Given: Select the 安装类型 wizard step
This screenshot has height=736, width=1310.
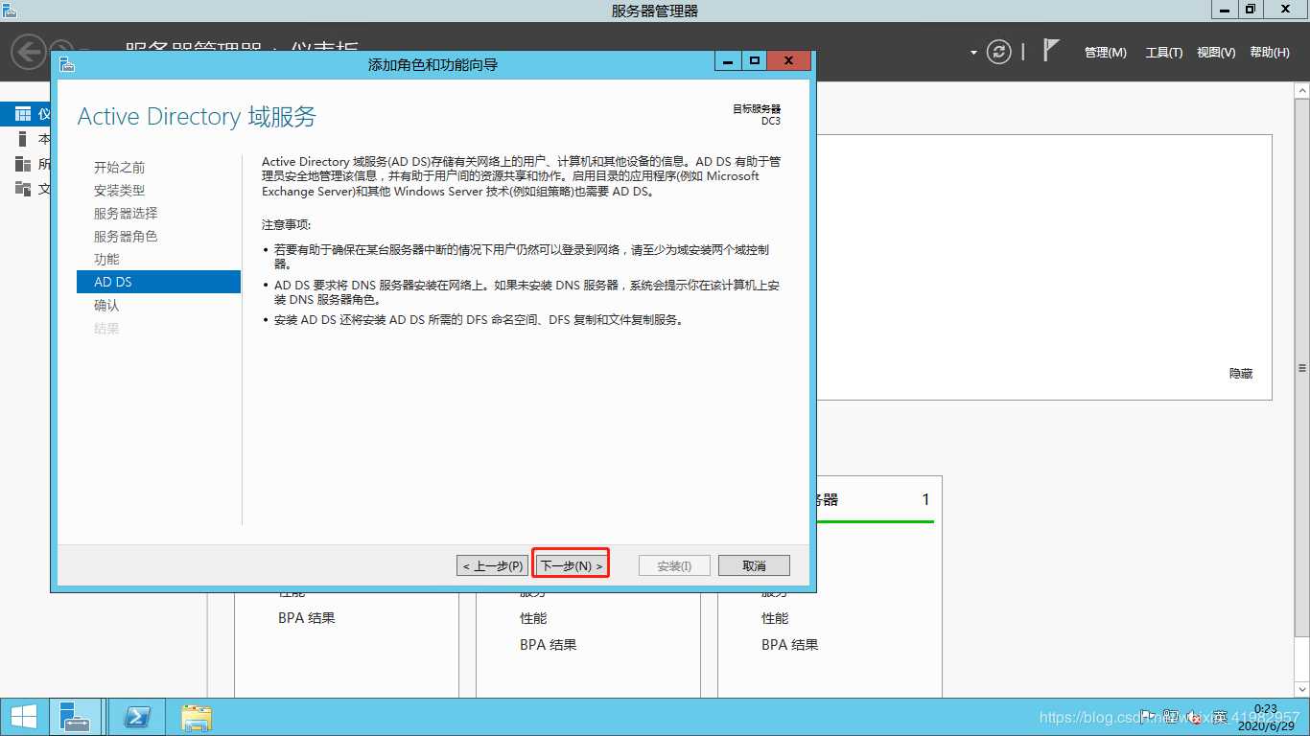Looking at the screenshot, I should click(x=120, y=191).
